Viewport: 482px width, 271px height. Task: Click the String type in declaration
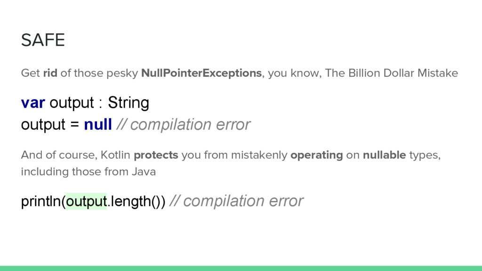tap(129, 103)
